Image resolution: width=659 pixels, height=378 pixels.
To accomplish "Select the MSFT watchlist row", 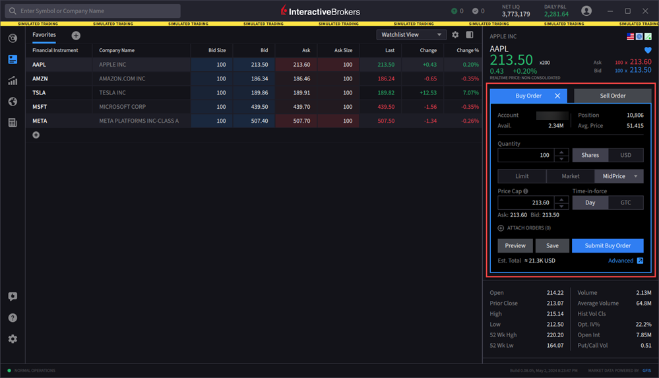I will [254, 107].
